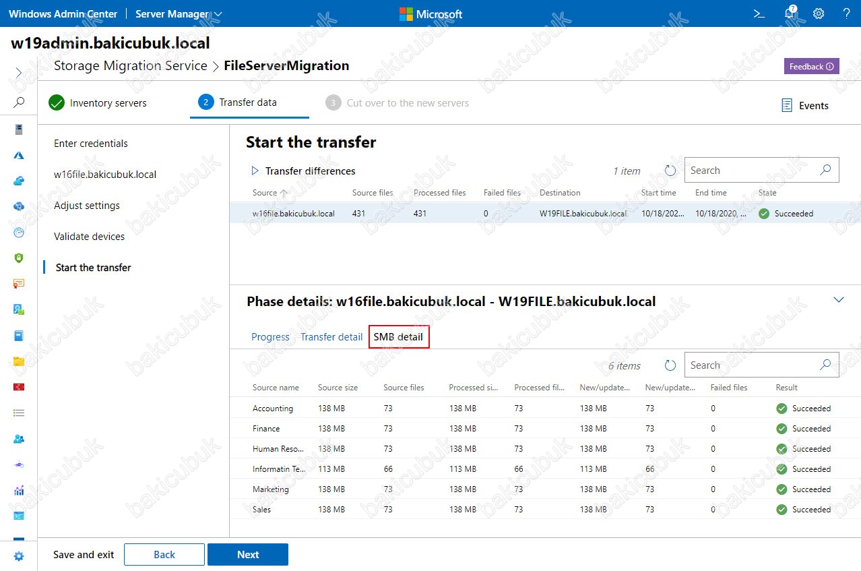Click the Next button
Screen dimensions: 861x571
[248, 554]
